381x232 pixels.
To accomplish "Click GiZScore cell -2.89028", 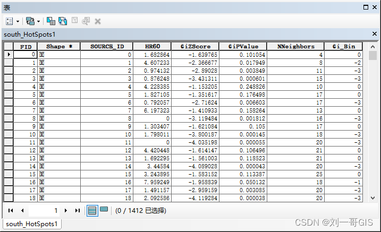I will tap(195, 71).
